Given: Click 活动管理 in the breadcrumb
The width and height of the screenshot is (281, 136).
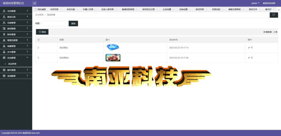Looking at the screenshot, I should pyautogui.click(x=39, y=15).
